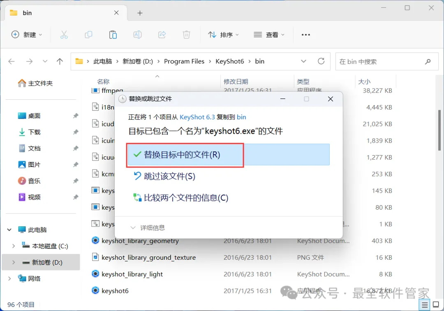Screen dimensions: 444x311
Task: Click pin icon beside 文档
Action: [75, 148]
